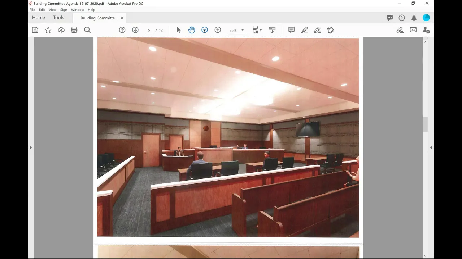Viewport: 462px width, 259px height.
Task: Select the Building Committee document tab
Action: click(x=99, y=18)
